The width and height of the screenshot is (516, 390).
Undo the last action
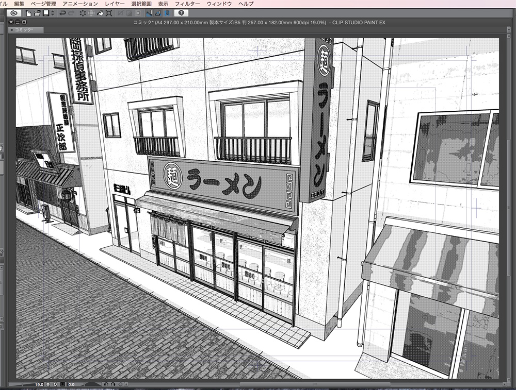(x=62, y=14)
